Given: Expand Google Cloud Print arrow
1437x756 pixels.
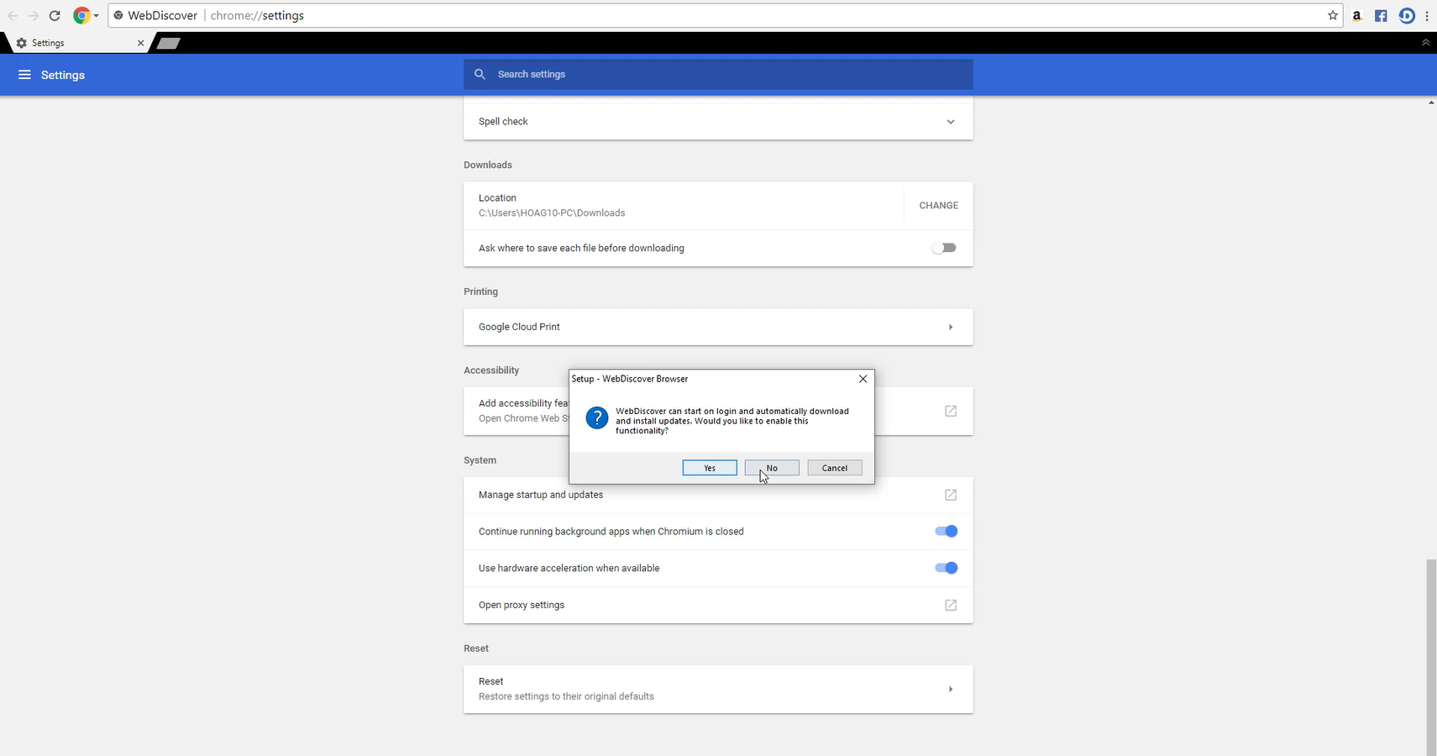Looking at the screenshot, I should [951, 327].
